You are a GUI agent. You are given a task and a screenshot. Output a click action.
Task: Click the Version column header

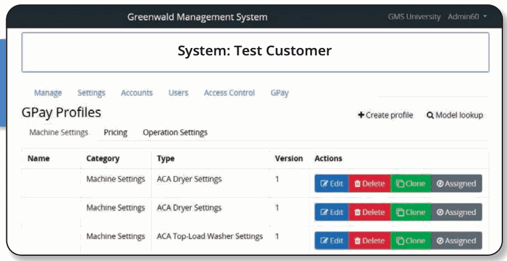tap(289, 158)
